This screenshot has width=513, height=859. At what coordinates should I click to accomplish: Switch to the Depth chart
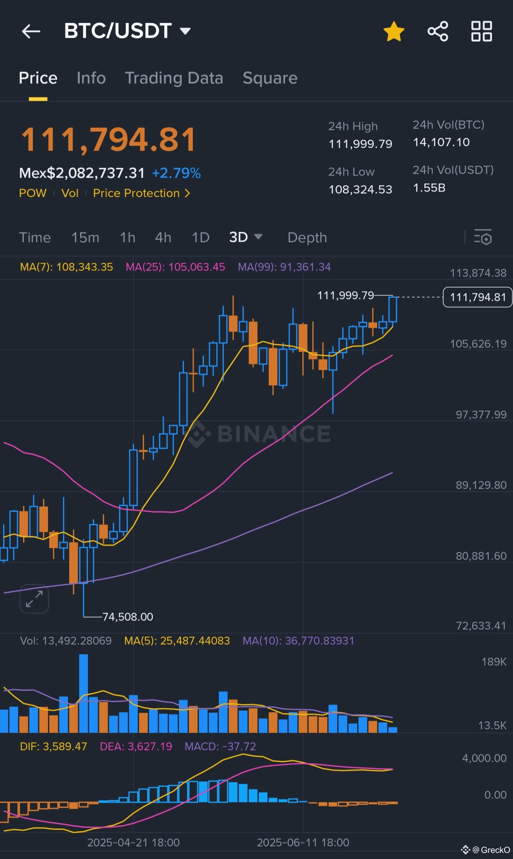[x=307, y=237]
